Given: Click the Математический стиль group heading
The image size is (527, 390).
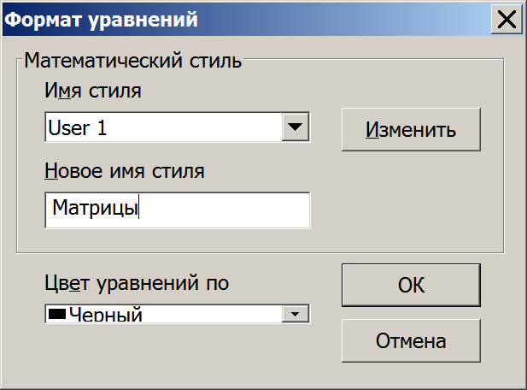Looking at the screenshot, I should [x=133, y=61].
